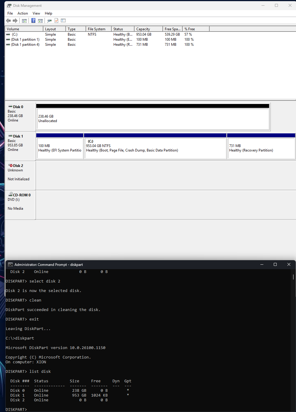Toggle Show/Hide Console Tree toolbar icon
The height and width of the screenshot is (412, 296).
pos(24,20)
